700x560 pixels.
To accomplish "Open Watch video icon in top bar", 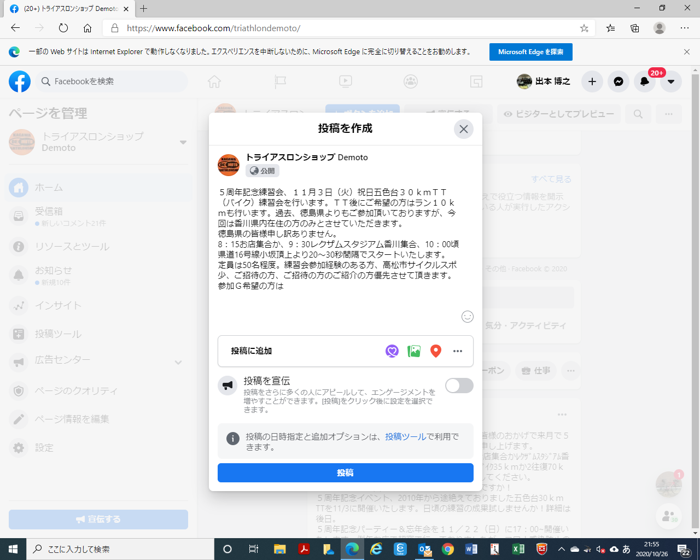I will [345, 81].
